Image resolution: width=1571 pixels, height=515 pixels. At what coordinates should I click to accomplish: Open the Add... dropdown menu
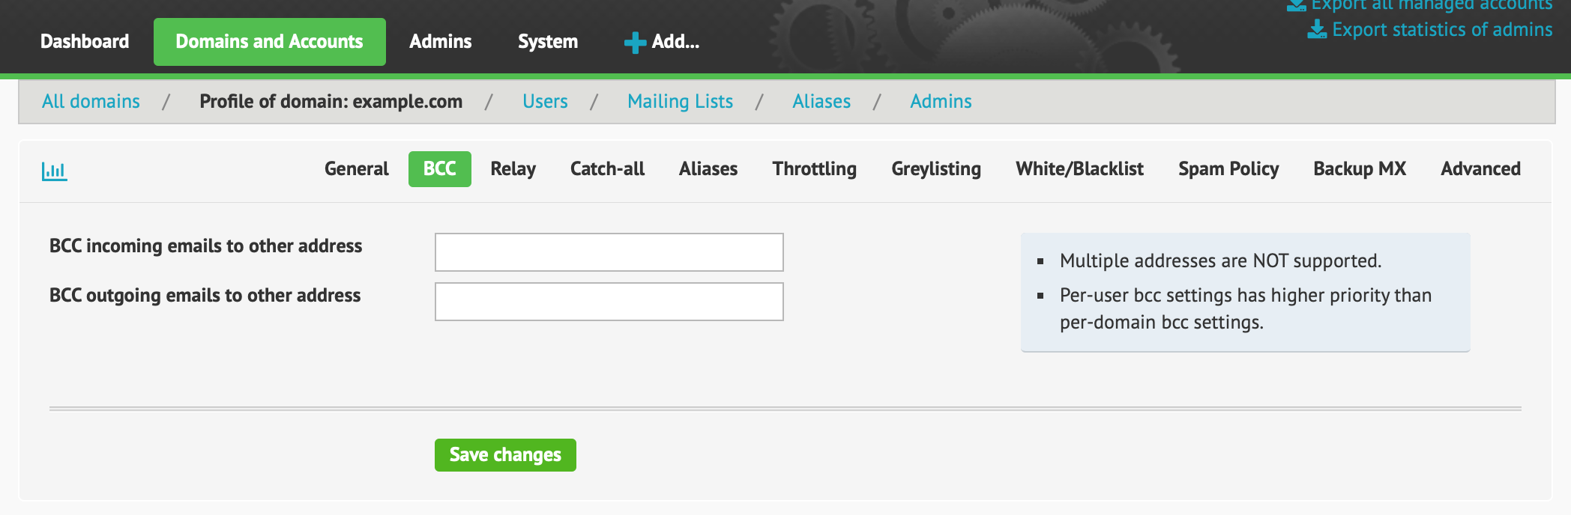coord(662,42)
